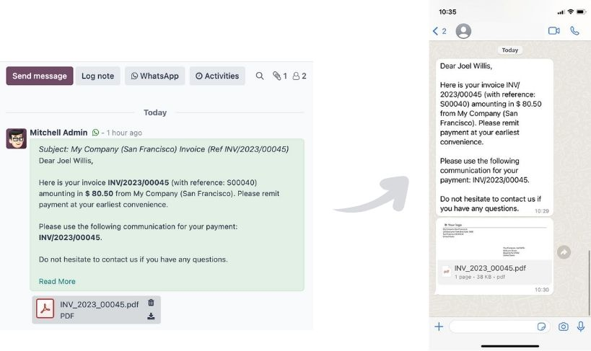Tap the microphone to record voice message
Viewport: 591px width, 351px height.
(x=580, y=326)
